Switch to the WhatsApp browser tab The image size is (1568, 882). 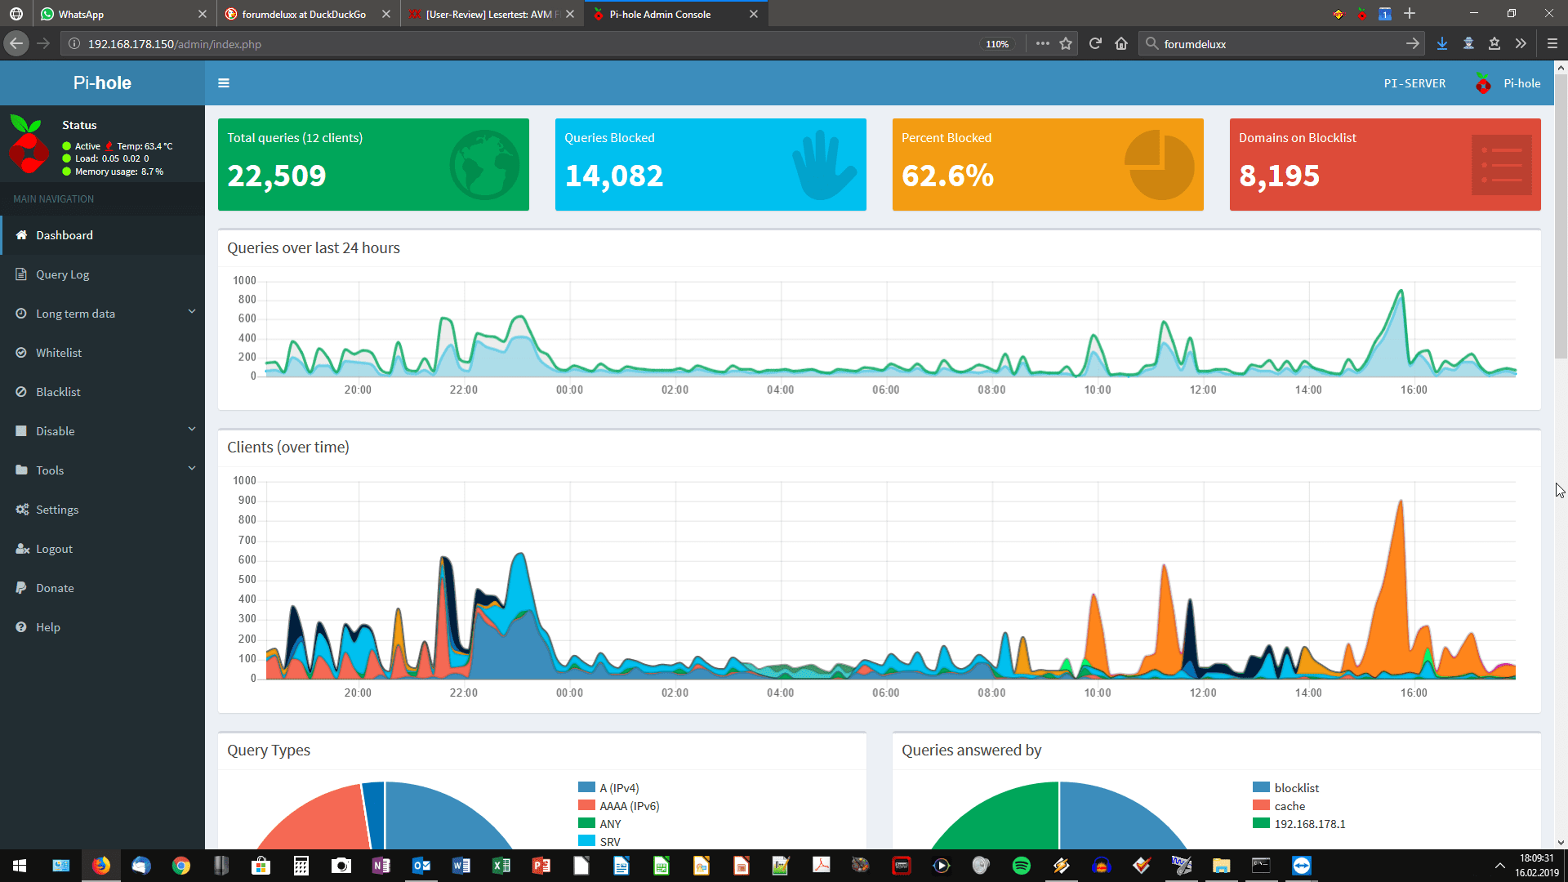click(124, 14)
